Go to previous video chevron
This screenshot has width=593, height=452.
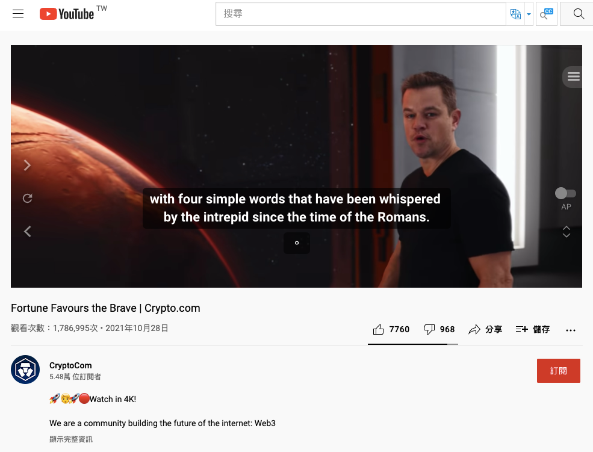coord(27,231)
